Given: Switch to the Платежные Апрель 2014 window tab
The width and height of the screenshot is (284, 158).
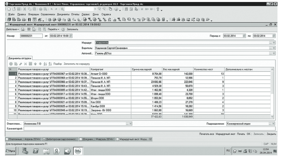Looking at the screenshot, I should pyautogui.click(x=23, y=139).
